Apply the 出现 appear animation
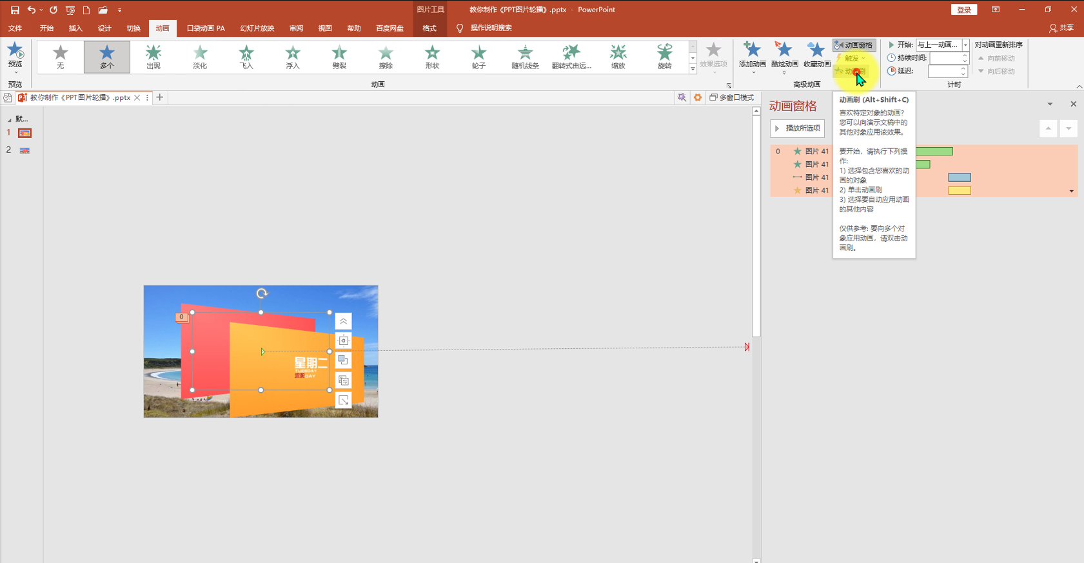1084x563 pixels. (x=153, y=57)
